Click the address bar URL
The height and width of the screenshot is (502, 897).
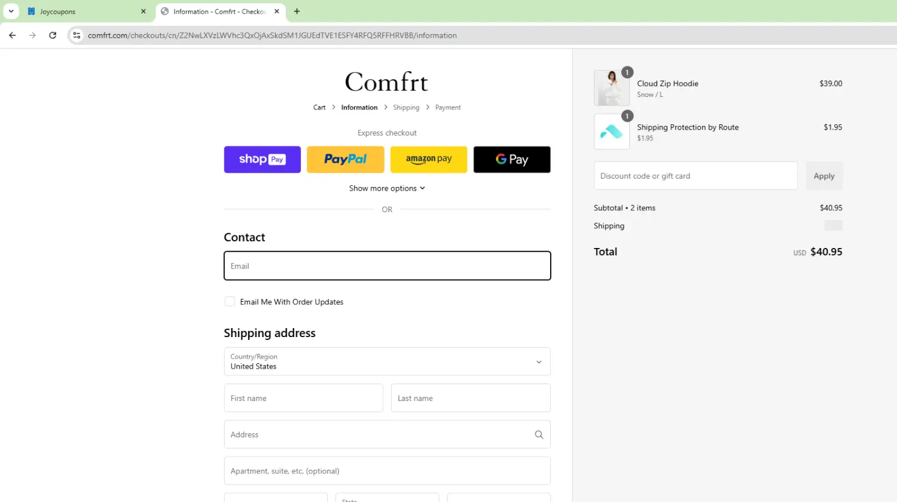click(x=272, y=35)
